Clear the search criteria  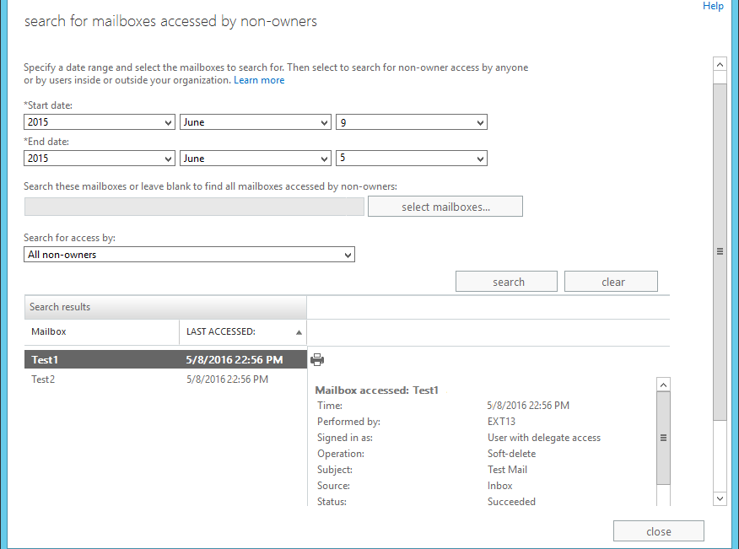[x=612, y=282]
